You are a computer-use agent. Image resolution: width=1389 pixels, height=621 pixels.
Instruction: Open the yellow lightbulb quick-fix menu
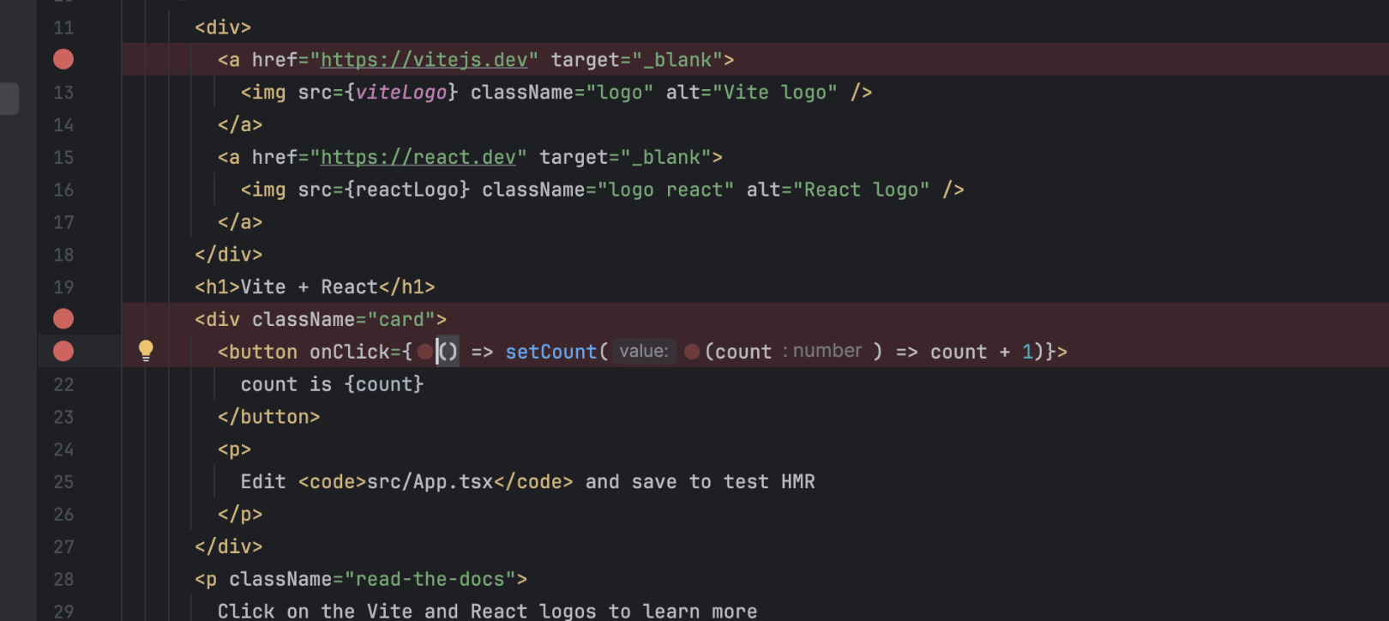click(146, 350)
